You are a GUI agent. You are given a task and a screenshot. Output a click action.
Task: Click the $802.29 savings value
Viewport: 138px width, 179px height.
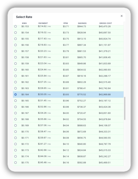(x=82, y=82)
